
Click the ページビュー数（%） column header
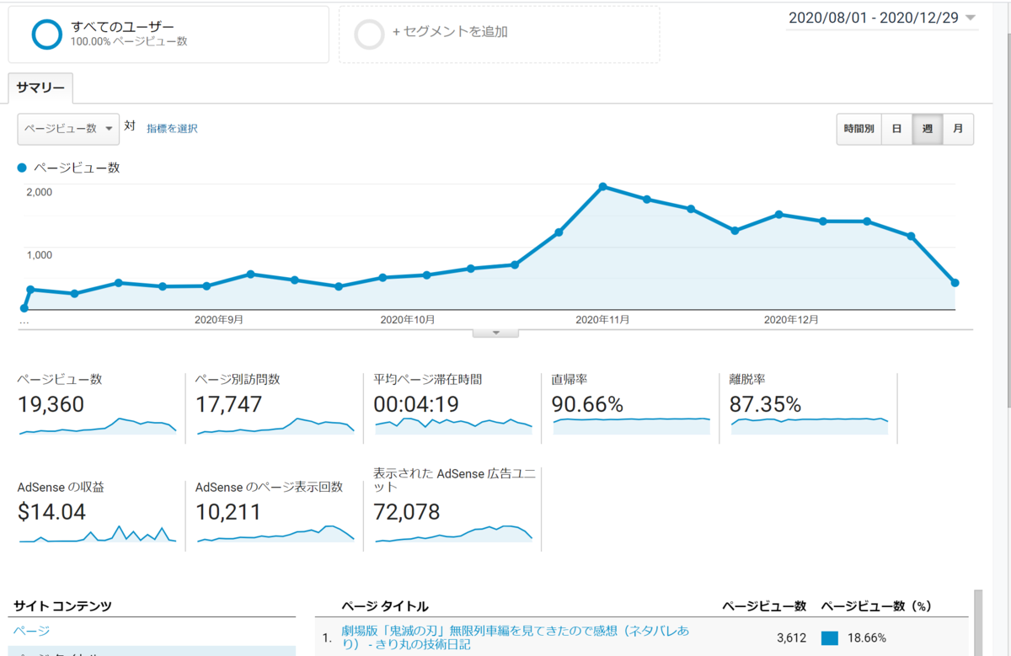[x=876, y=606]
